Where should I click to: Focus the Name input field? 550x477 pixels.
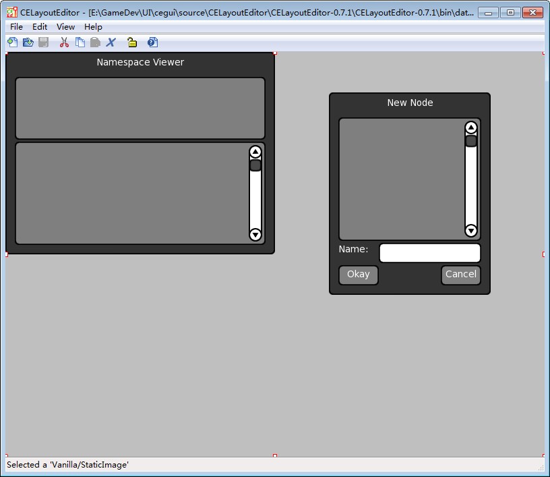[430, 253]
